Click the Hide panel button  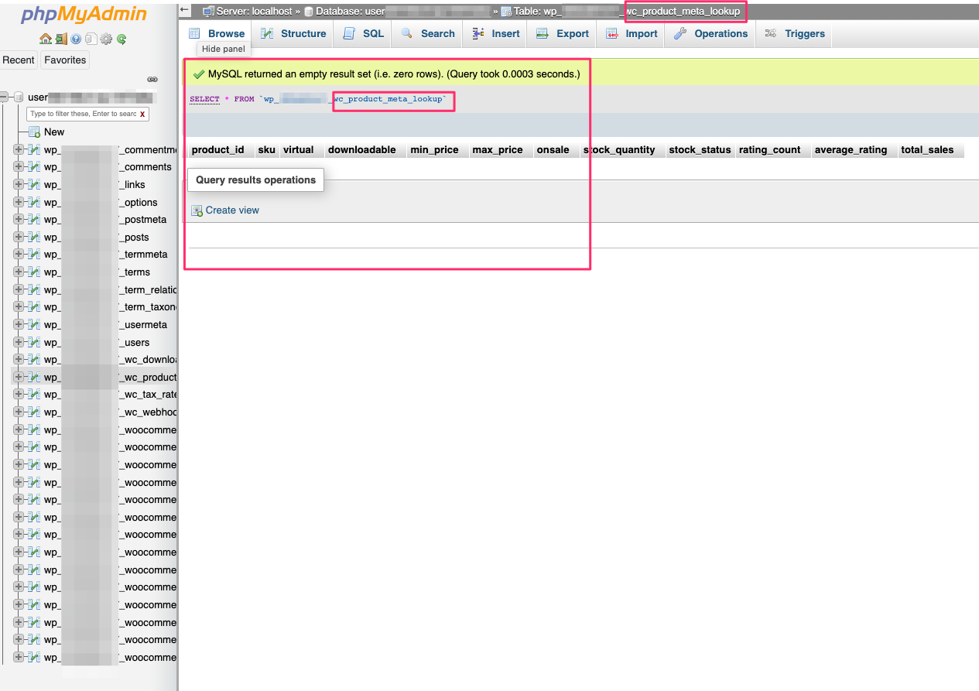pyautogui.click(x=223, y=48)
